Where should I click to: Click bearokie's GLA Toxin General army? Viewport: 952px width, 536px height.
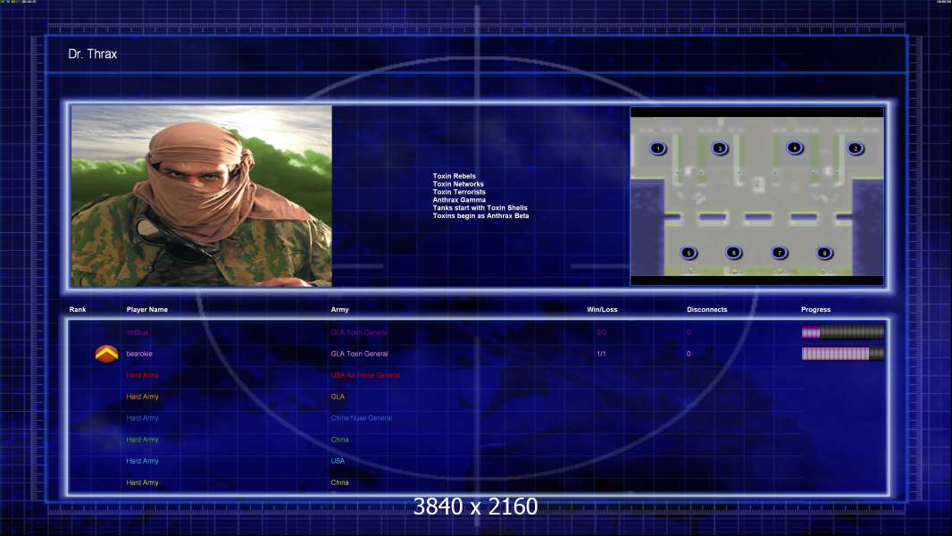[359, 354]
